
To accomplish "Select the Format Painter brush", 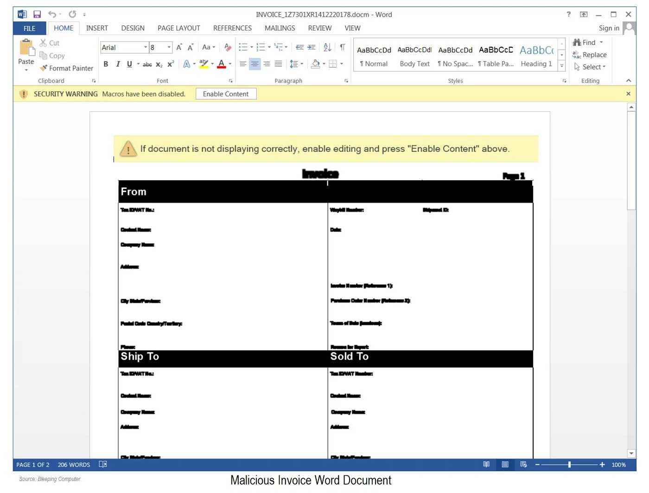I will coord(44,68).
